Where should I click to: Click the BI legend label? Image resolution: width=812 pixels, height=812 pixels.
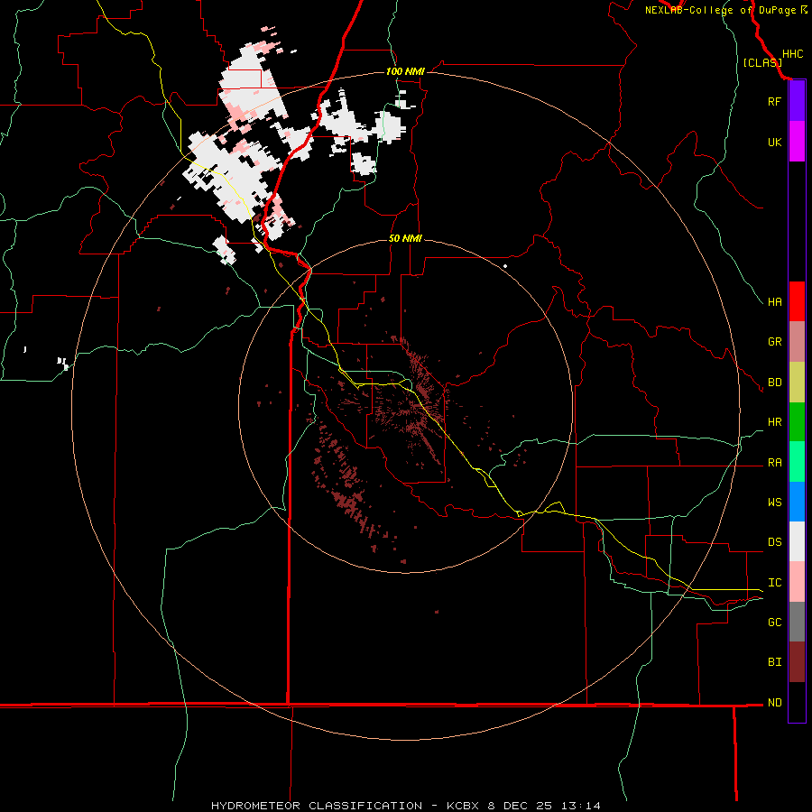(x=774, y=662)
